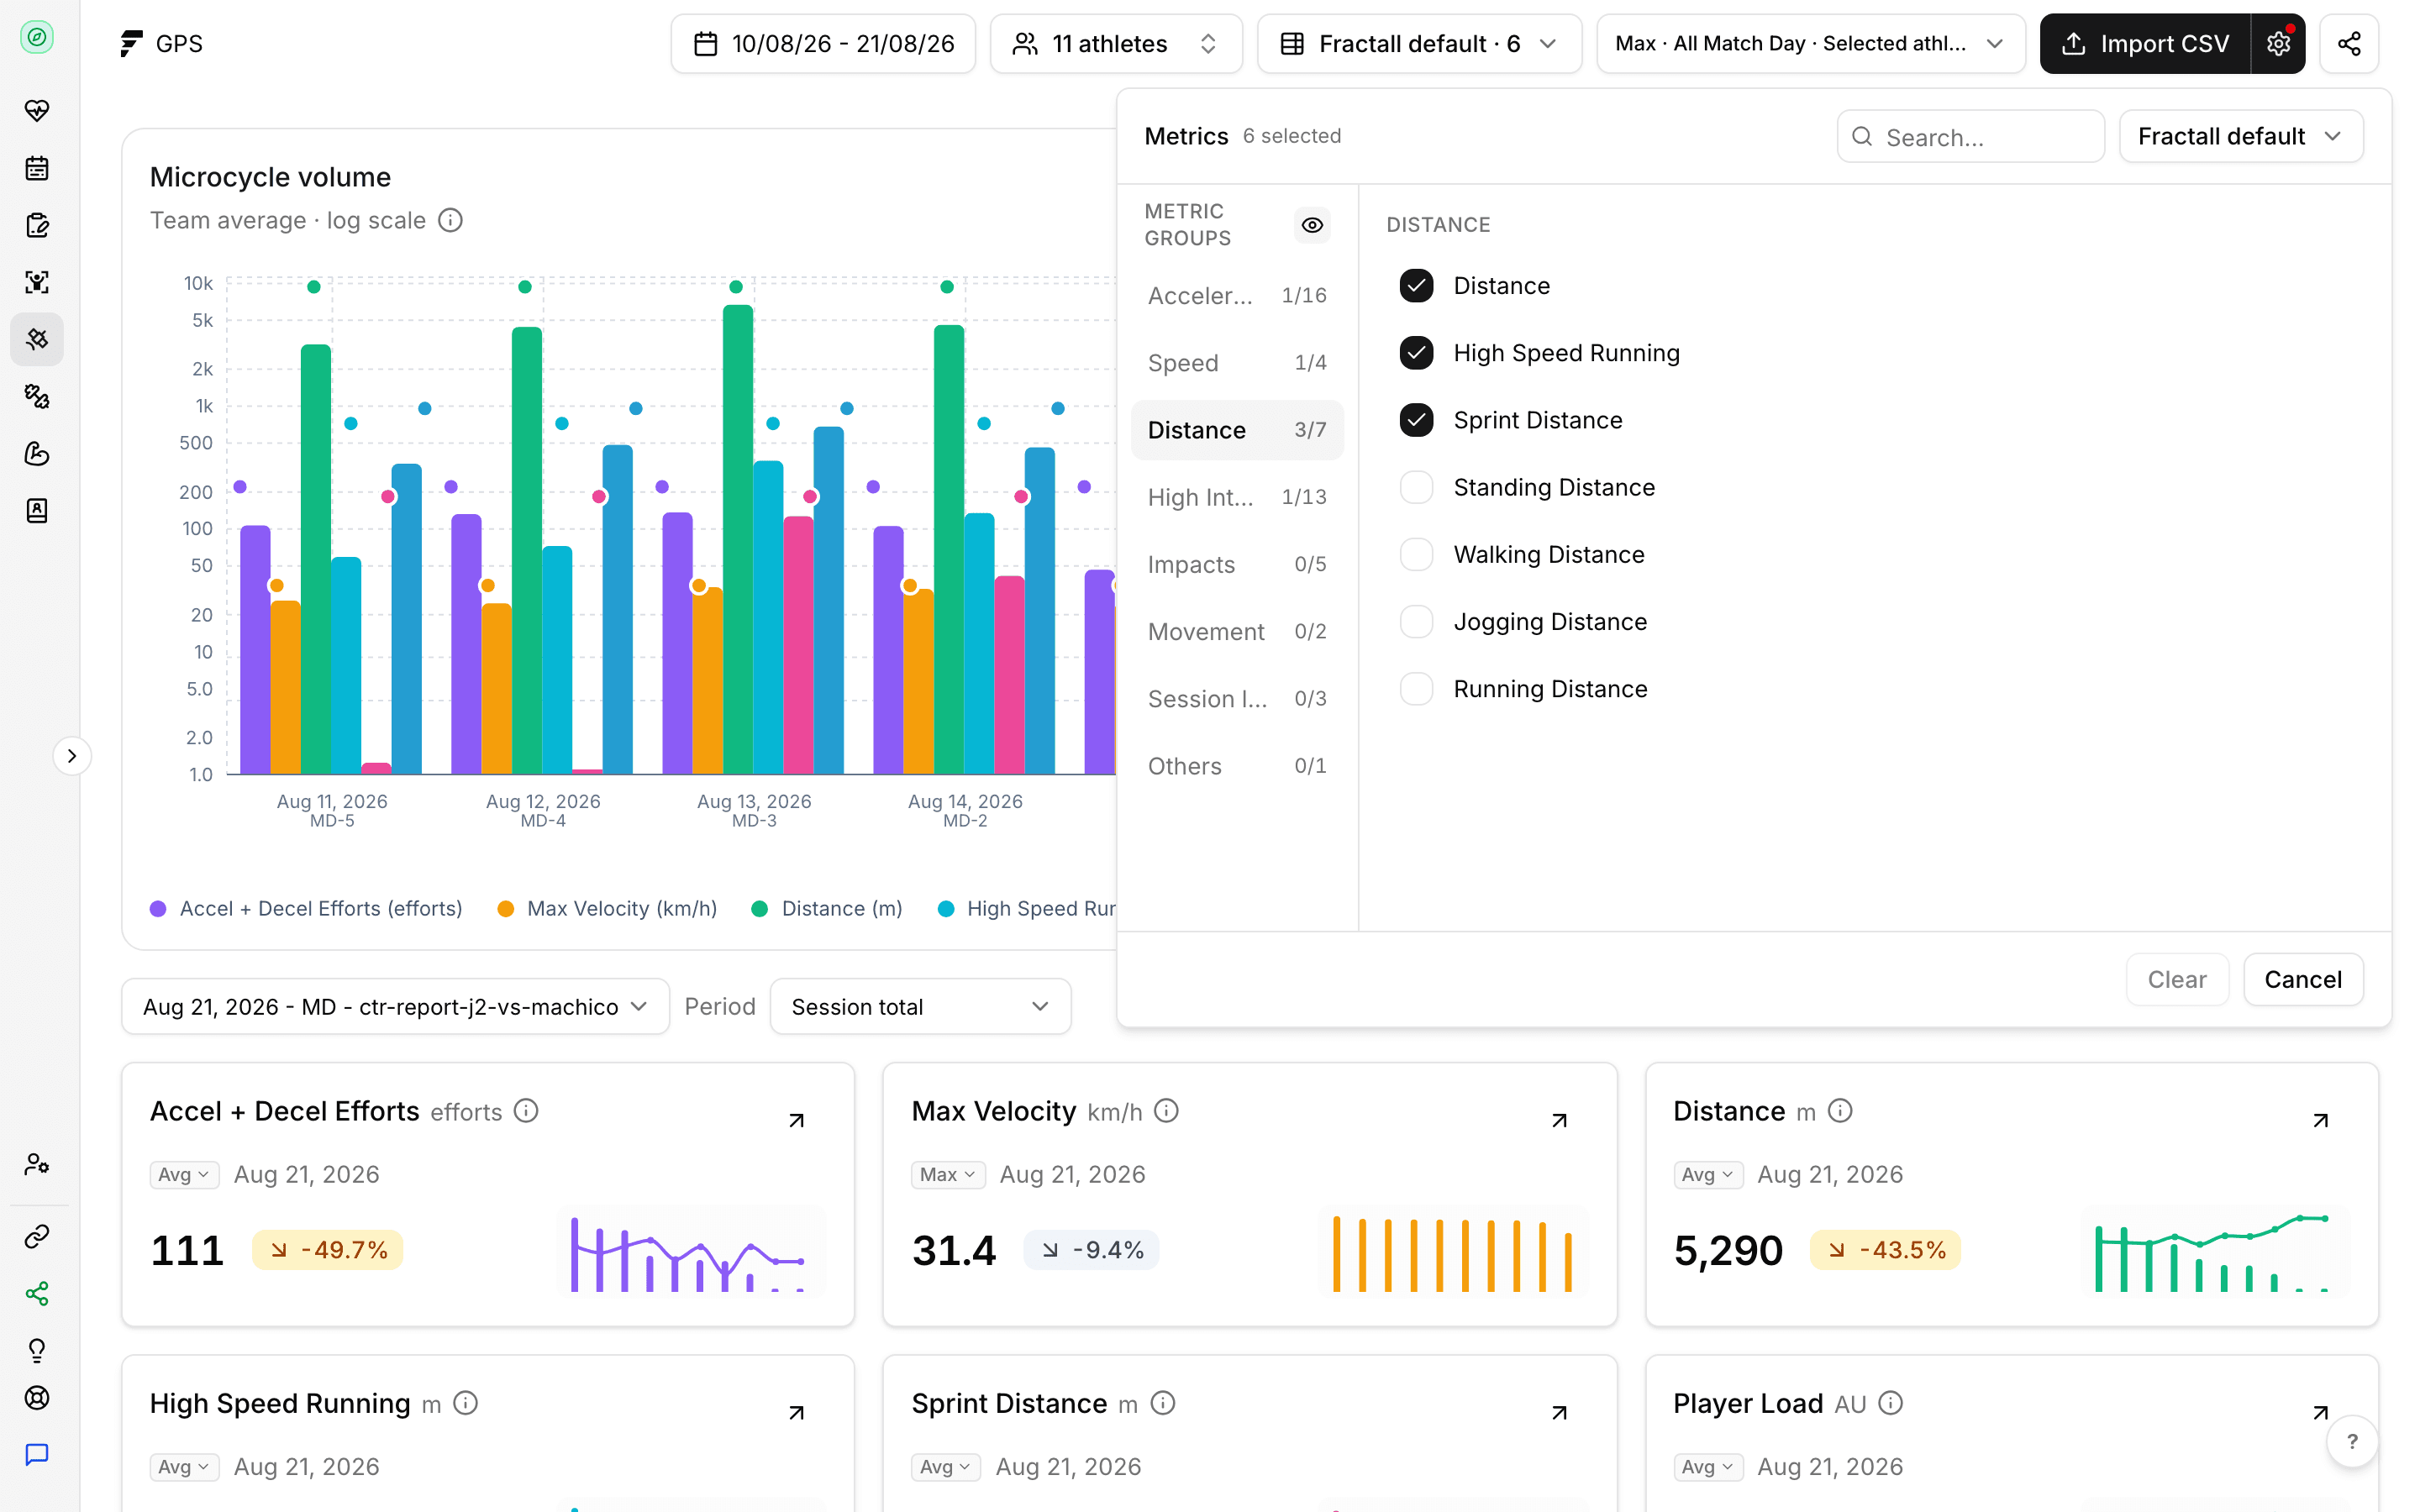This screenshot has height=1512, width=2420.
Task: Click the Cancel button
Action: tap(2302, 979)
